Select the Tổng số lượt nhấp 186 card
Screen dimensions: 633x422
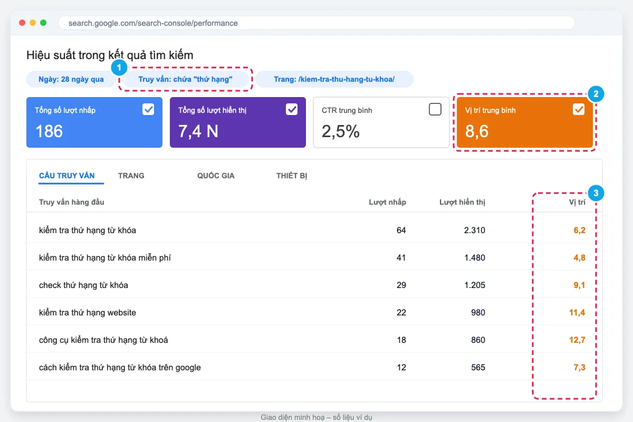(x=94, y=122)
